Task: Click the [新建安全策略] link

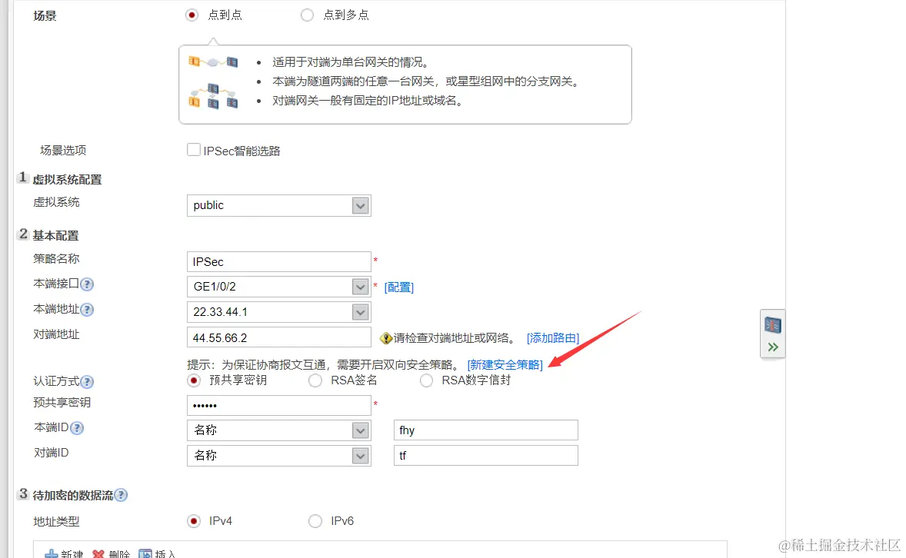Action: [x=505, y=365]
